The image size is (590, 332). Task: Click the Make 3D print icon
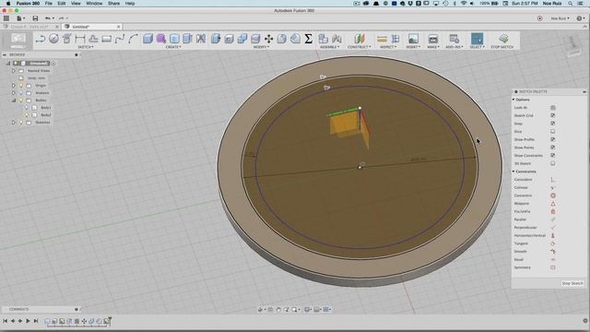[x=432, y=39]
